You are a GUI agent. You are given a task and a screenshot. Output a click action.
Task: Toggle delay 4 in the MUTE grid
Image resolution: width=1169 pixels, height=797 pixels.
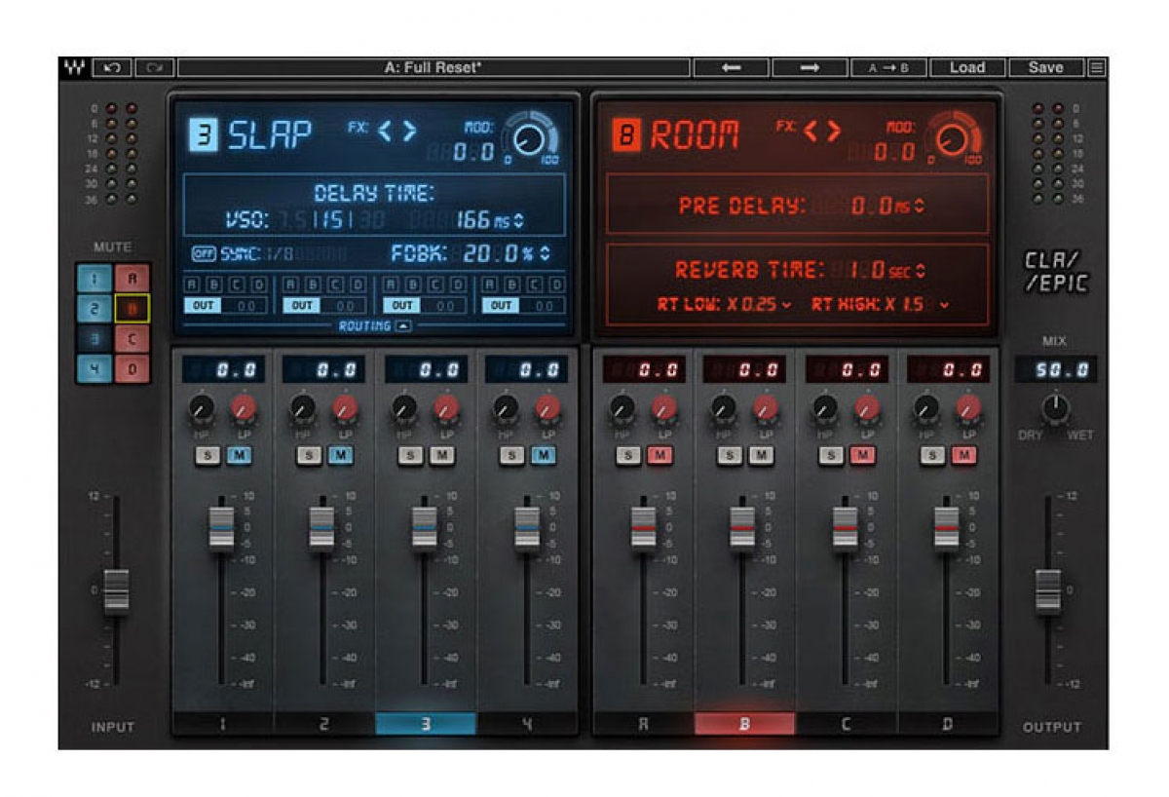click(95, 367)
